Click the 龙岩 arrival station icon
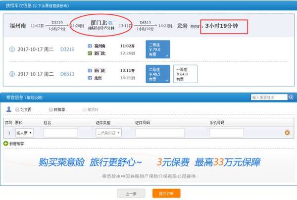The width and height of the screenshot is (297, 200). [90, 78]
